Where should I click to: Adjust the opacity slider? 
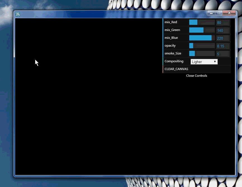pyautogui.click(x=202, y=46)
